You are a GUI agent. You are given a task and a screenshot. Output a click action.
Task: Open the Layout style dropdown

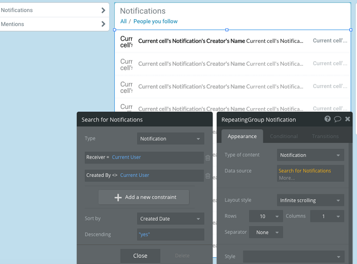(x=310, y=200)
